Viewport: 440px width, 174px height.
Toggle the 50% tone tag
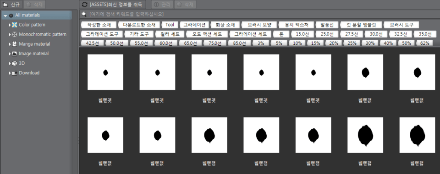[406, 43]
